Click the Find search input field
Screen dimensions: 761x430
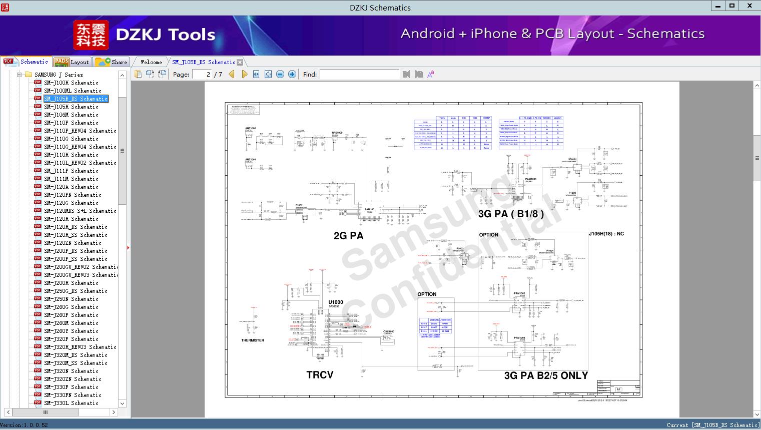(x=359, y=74)
